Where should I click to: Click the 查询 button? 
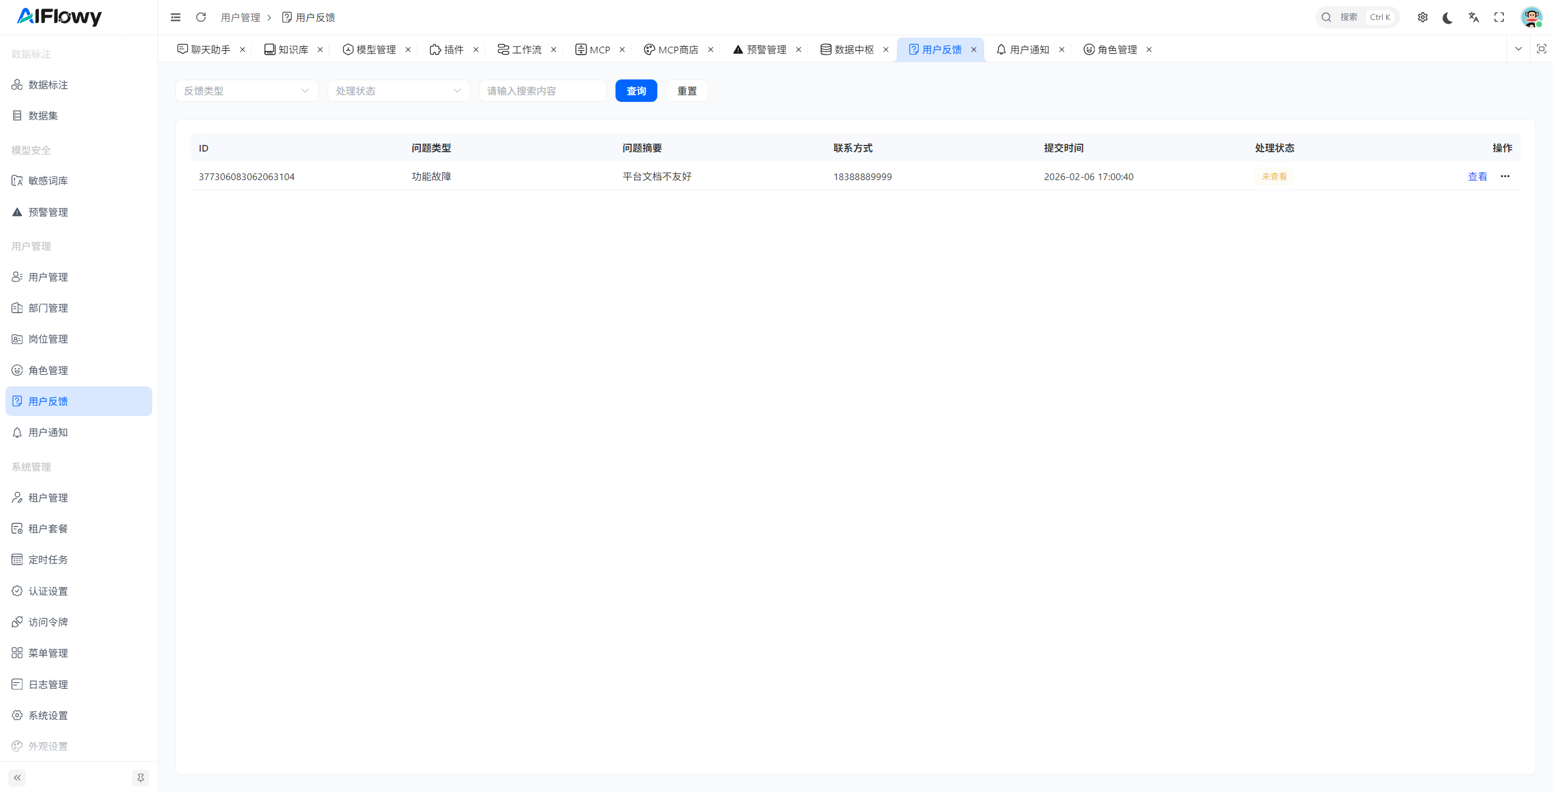point(636,91)
